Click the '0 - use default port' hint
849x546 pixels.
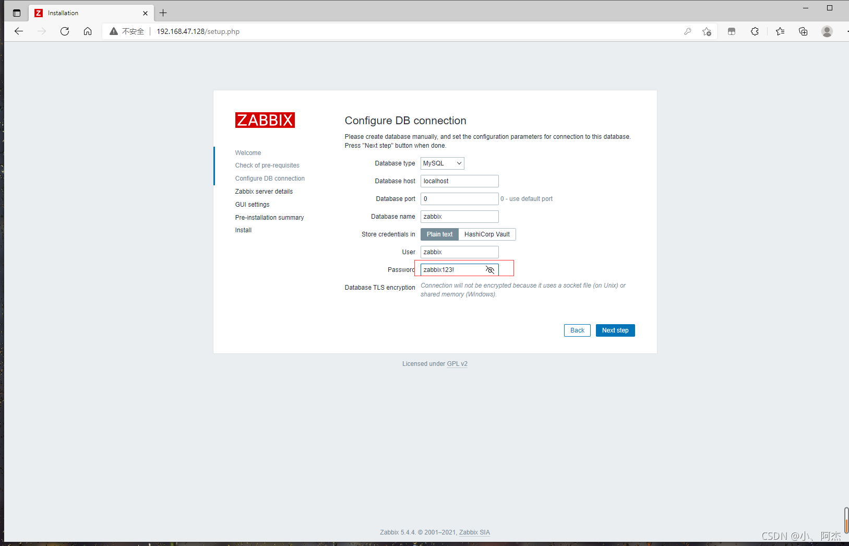pos(527,199)
